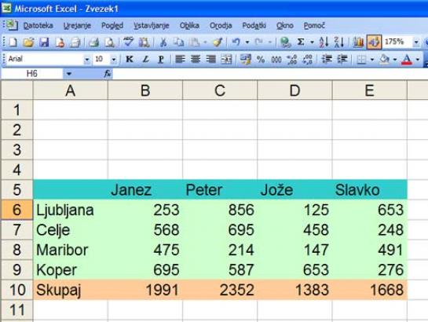Screen dimensions: 428x322
Task: Open the font size dropdown
Action: click(114, 59)
